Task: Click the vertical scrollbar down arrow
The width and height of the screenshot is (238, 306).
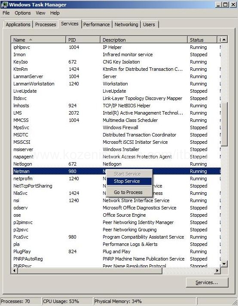Action: coord(224,264)
